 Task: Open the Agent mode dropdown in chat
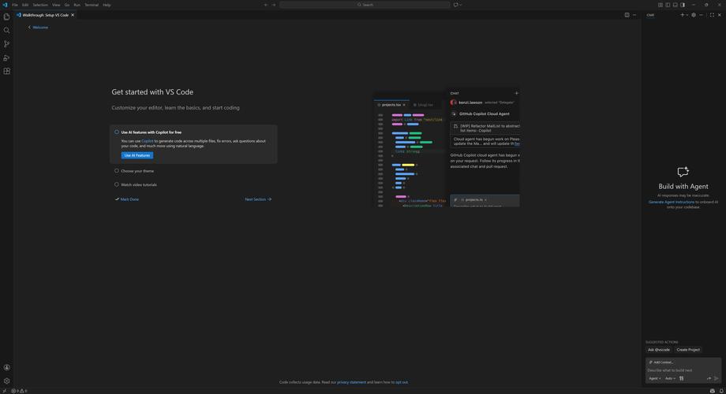[x=654, y=378]
